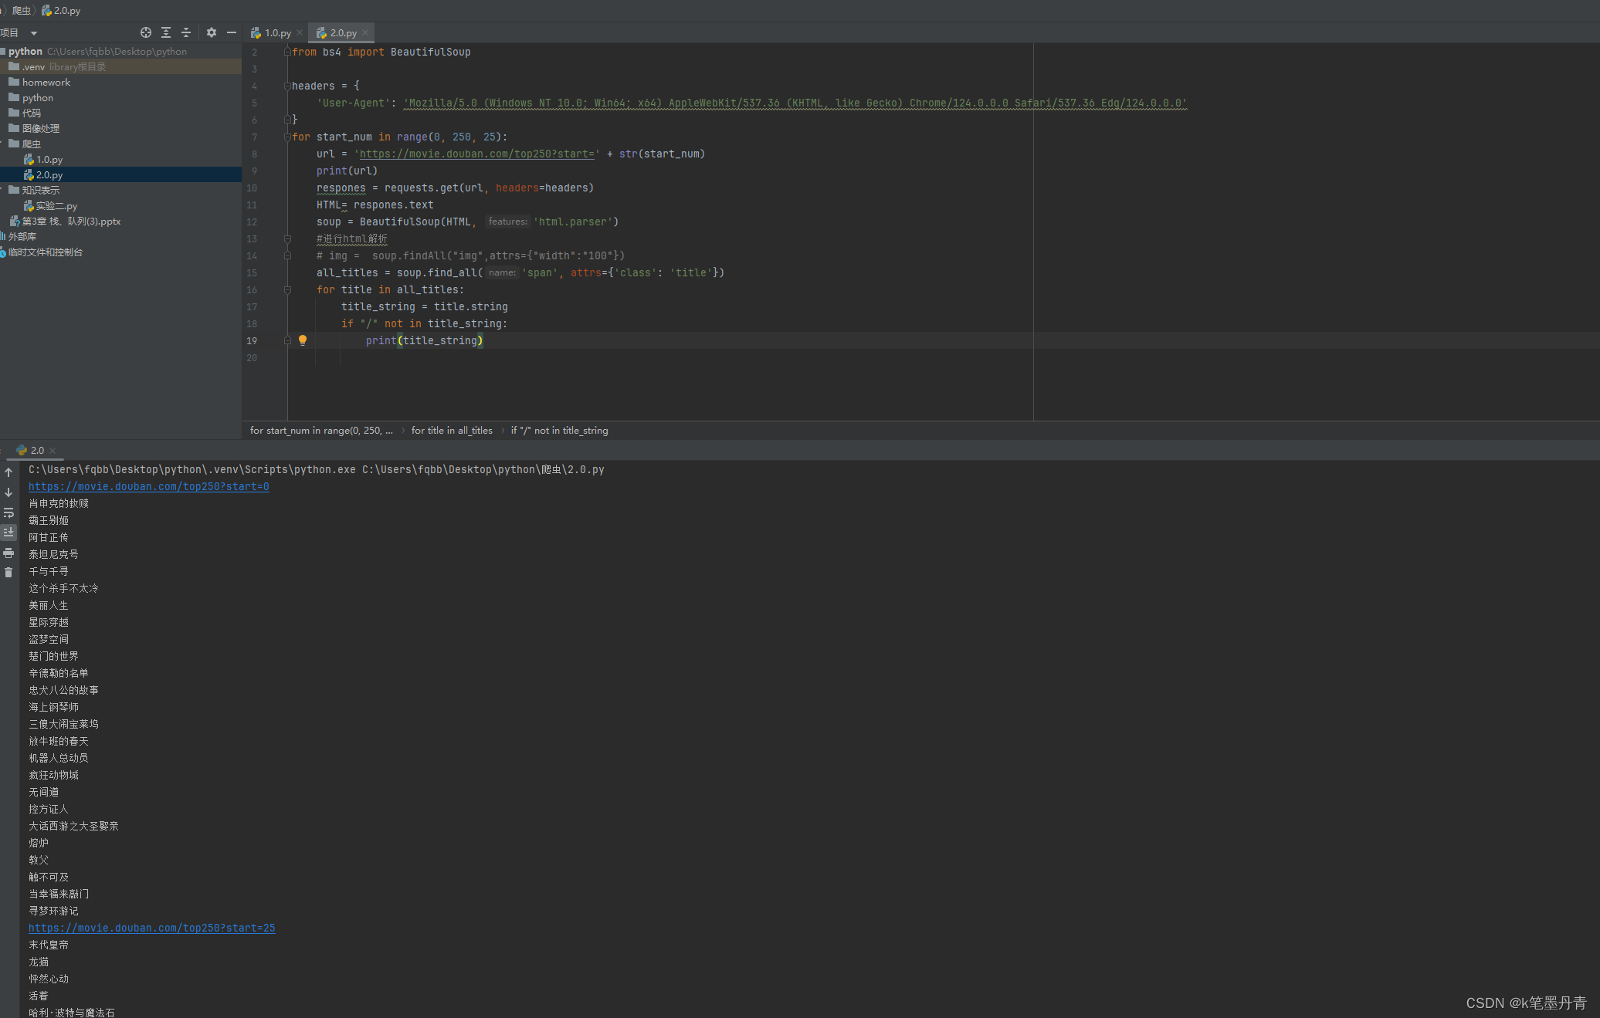Collapse the headers dictionary fold marker
Screen dimensions: 1600x1018
click(287, 86)
